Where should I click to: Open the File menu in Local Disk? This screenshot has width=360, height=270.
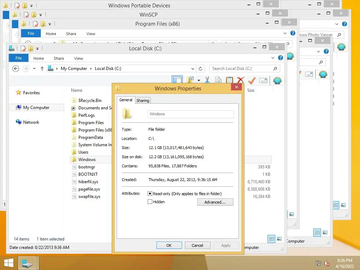tap(19, 58)
